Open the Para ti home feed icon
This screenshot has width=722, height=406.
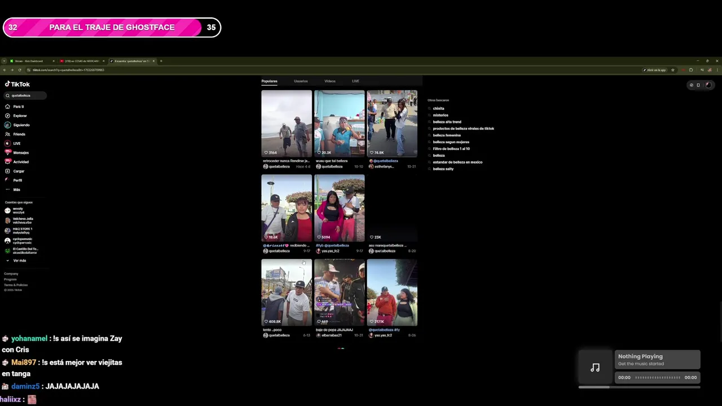[7, 107]
